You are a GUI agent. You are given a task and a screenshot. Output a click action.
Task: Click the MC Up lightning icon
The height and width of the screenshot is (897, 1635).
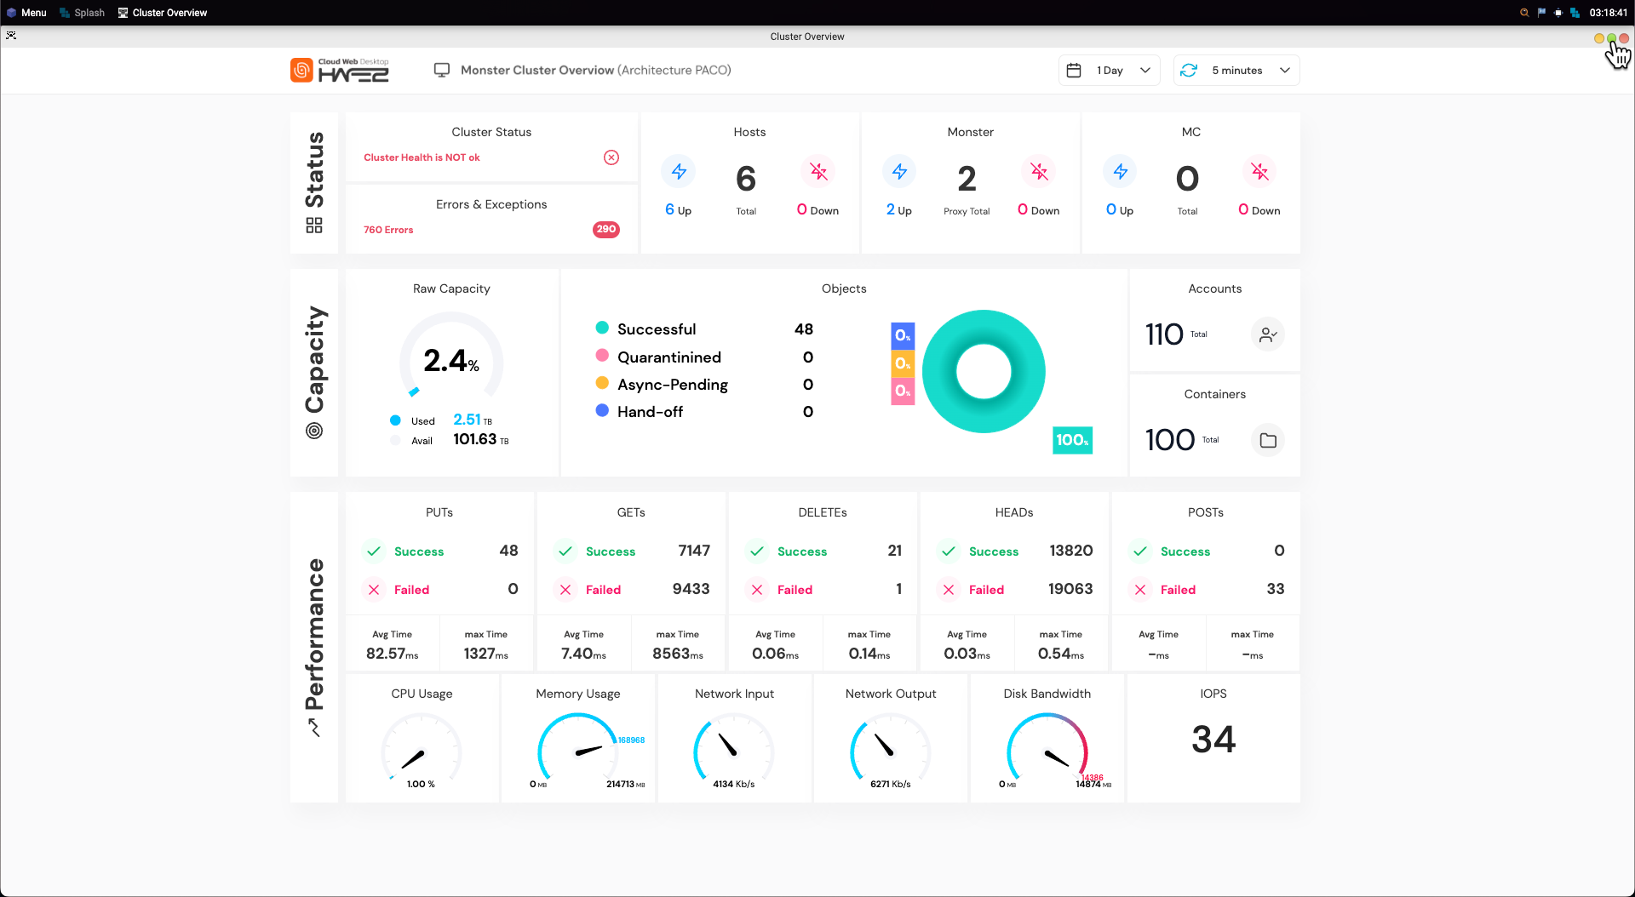1120,172
